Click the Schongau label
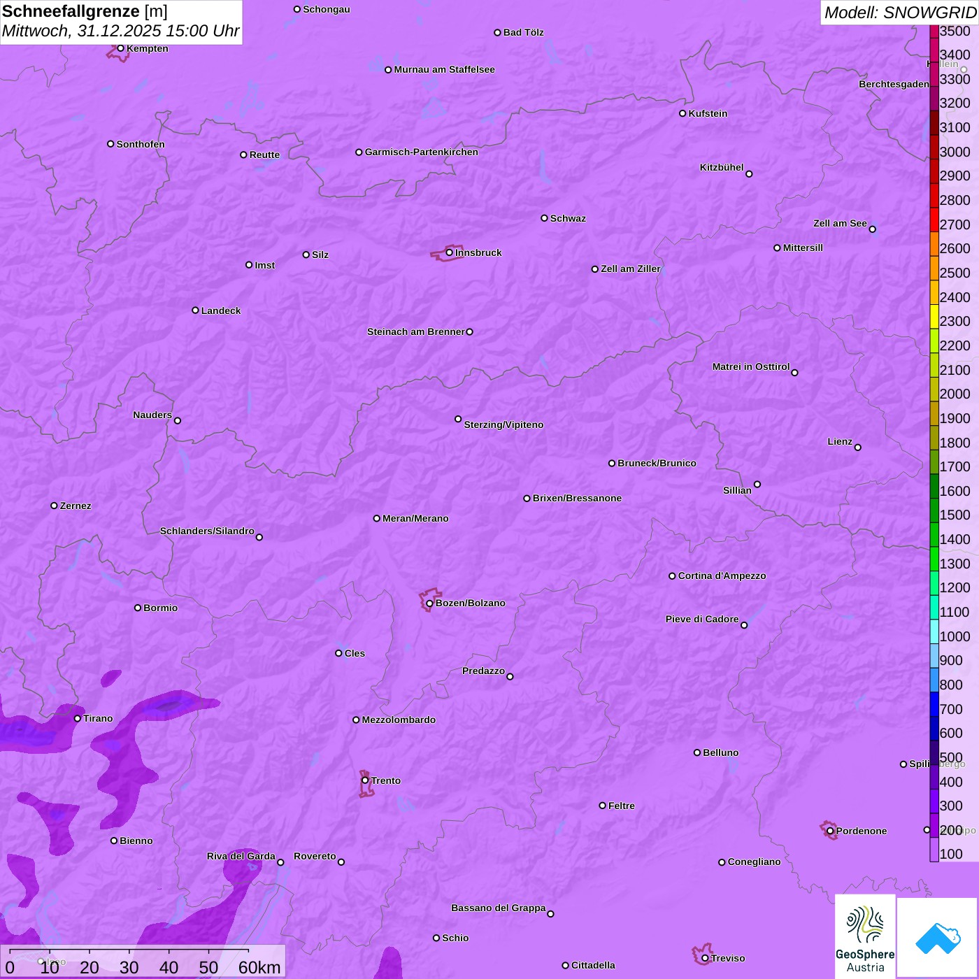979x979 pixels. pos(326,9)
